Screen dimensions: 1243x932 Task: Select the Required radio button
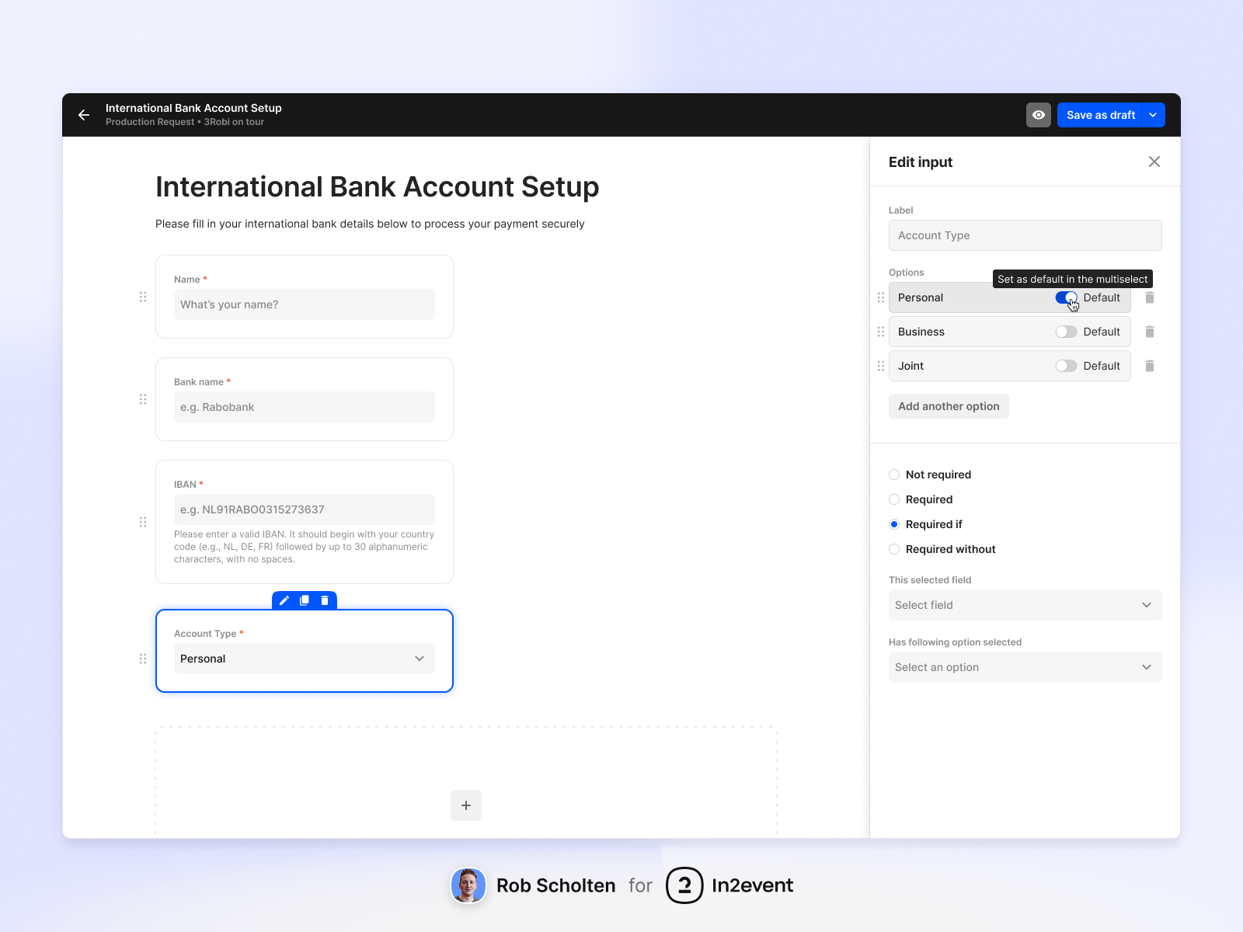click(x=894, y=499)
